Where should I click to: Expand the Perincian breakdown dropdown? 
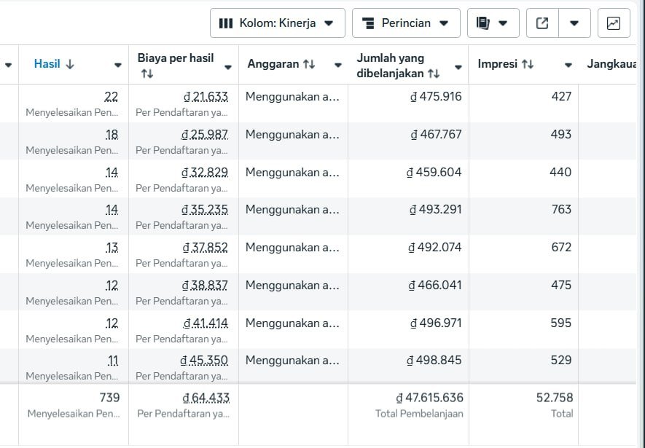pos(406,23)
